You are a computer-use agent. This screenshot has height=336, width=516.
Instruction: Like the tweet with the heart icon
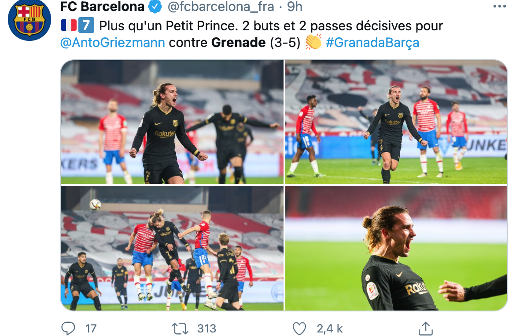tap(299, 329)
